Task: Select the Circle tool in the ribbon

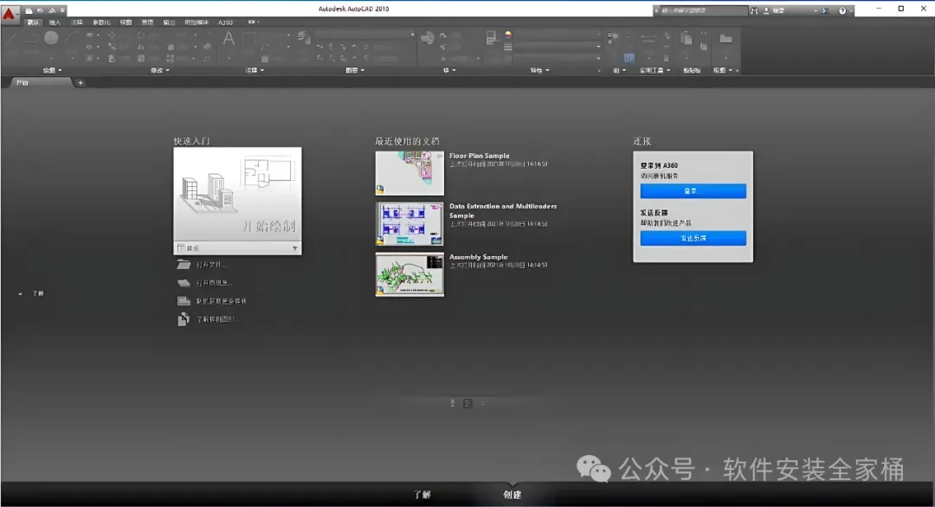Action: click(x=51, y=38)
